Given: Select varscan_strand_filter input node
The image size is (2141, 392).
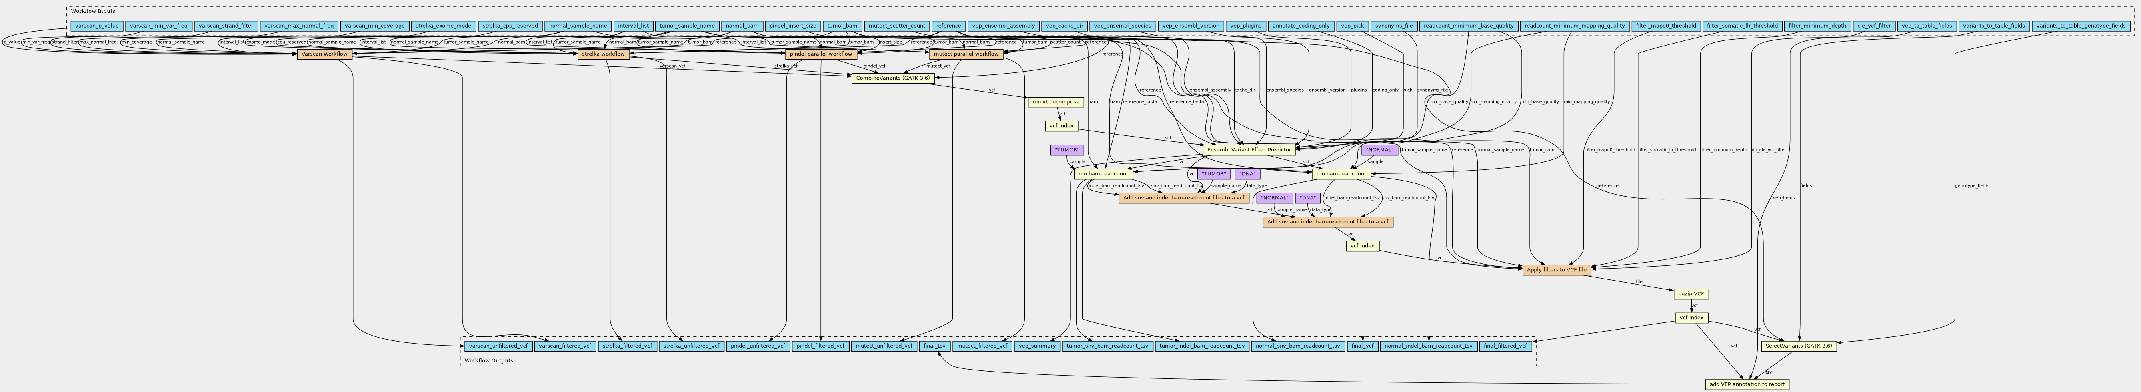Looking at the screenshot, I should [x=226, y=26].
